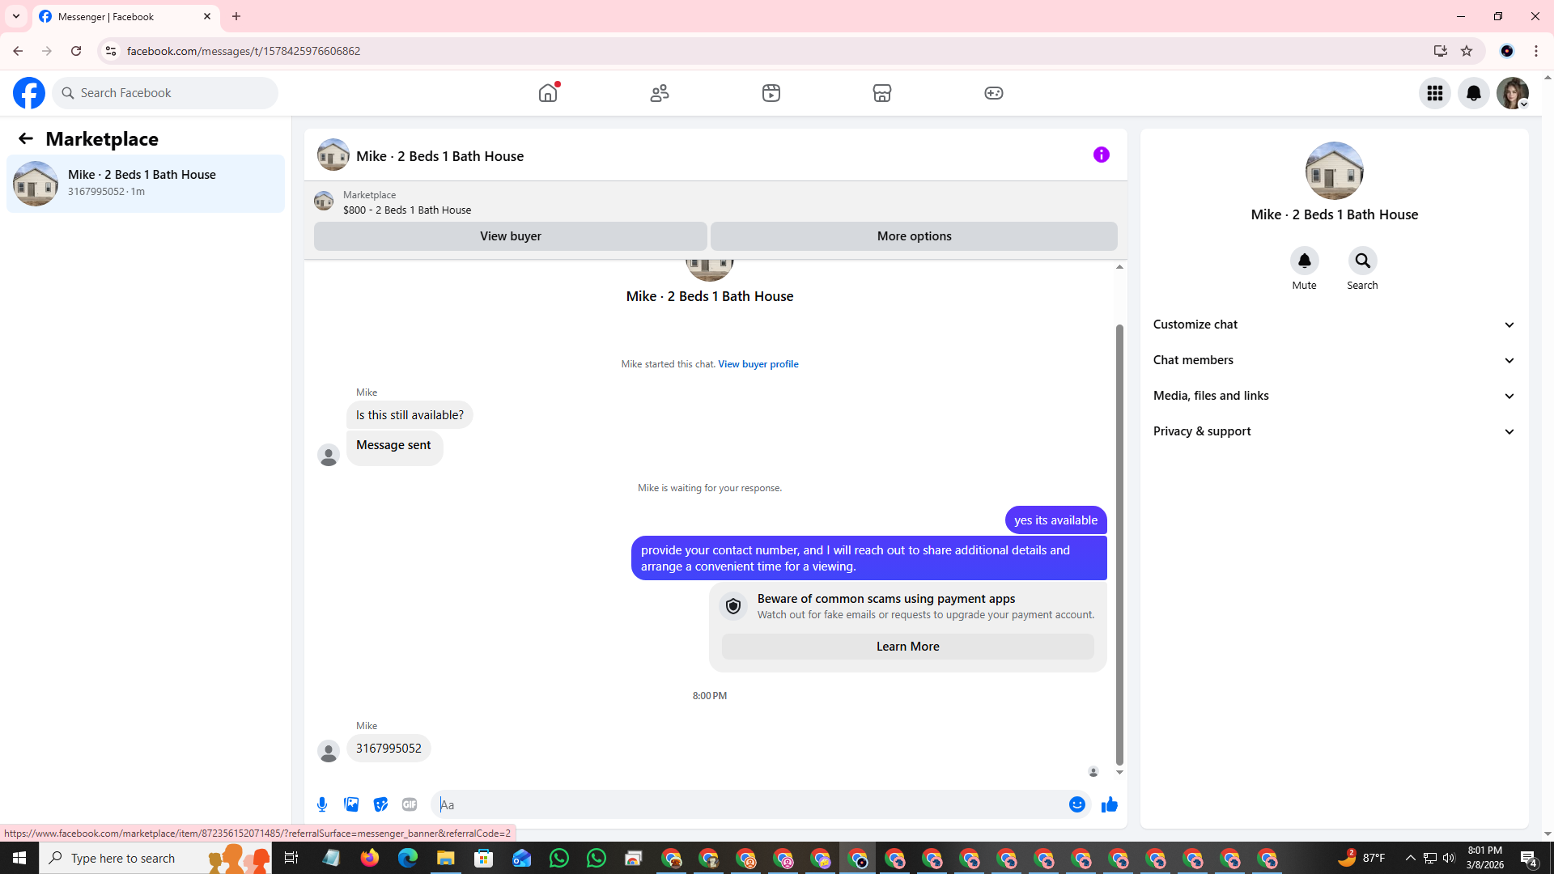Open the Facebook menu grid icon
The height and width of the screenshot is (874, 1554).
[x=1434, y=93]
